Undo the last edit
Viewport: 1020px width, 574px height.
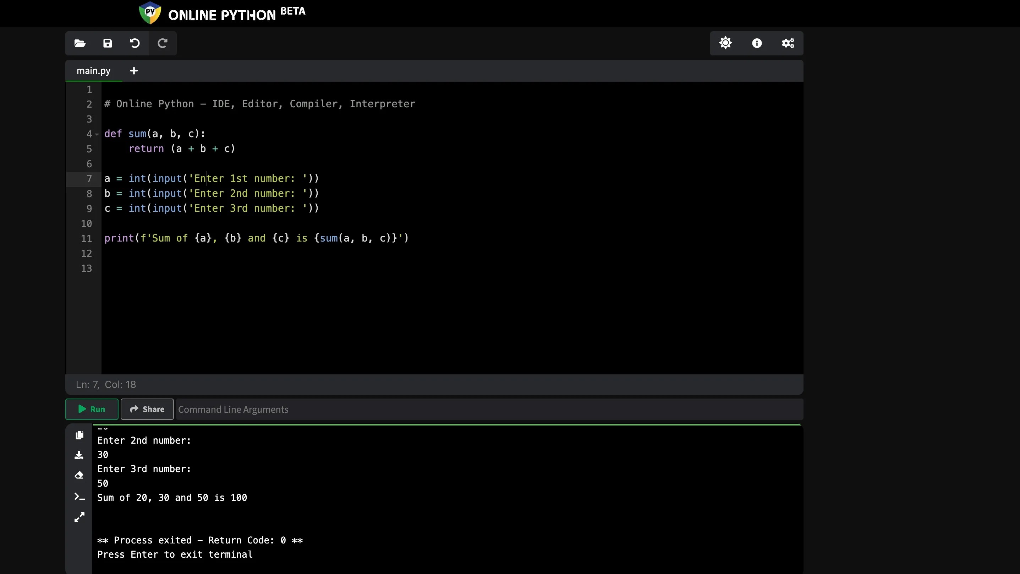coord(135,43)
